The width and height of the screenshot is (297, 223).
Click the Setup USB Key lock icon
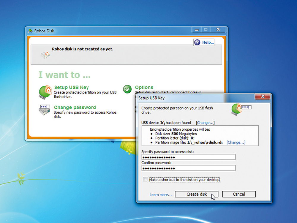coord(45,92)
